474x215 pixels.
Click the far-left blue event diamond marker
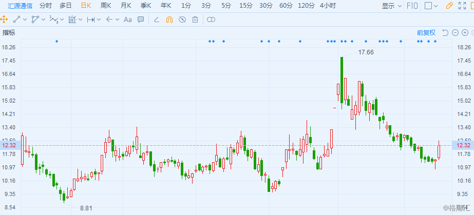point(56,42)
